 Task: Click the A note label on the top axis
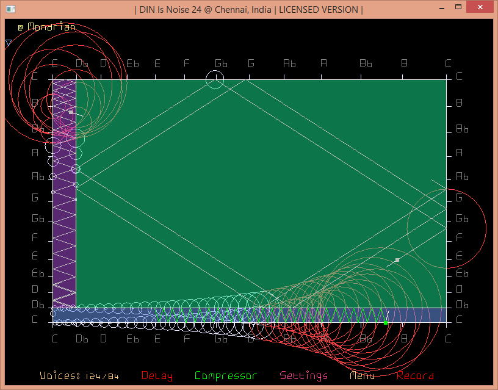[x=323, y=63]
